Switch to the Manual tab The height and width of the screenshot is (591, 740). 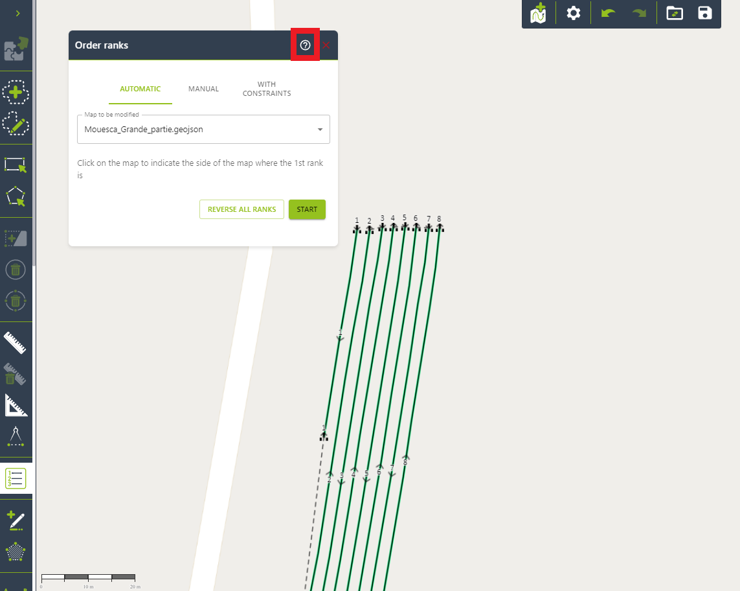coord(203,89)
